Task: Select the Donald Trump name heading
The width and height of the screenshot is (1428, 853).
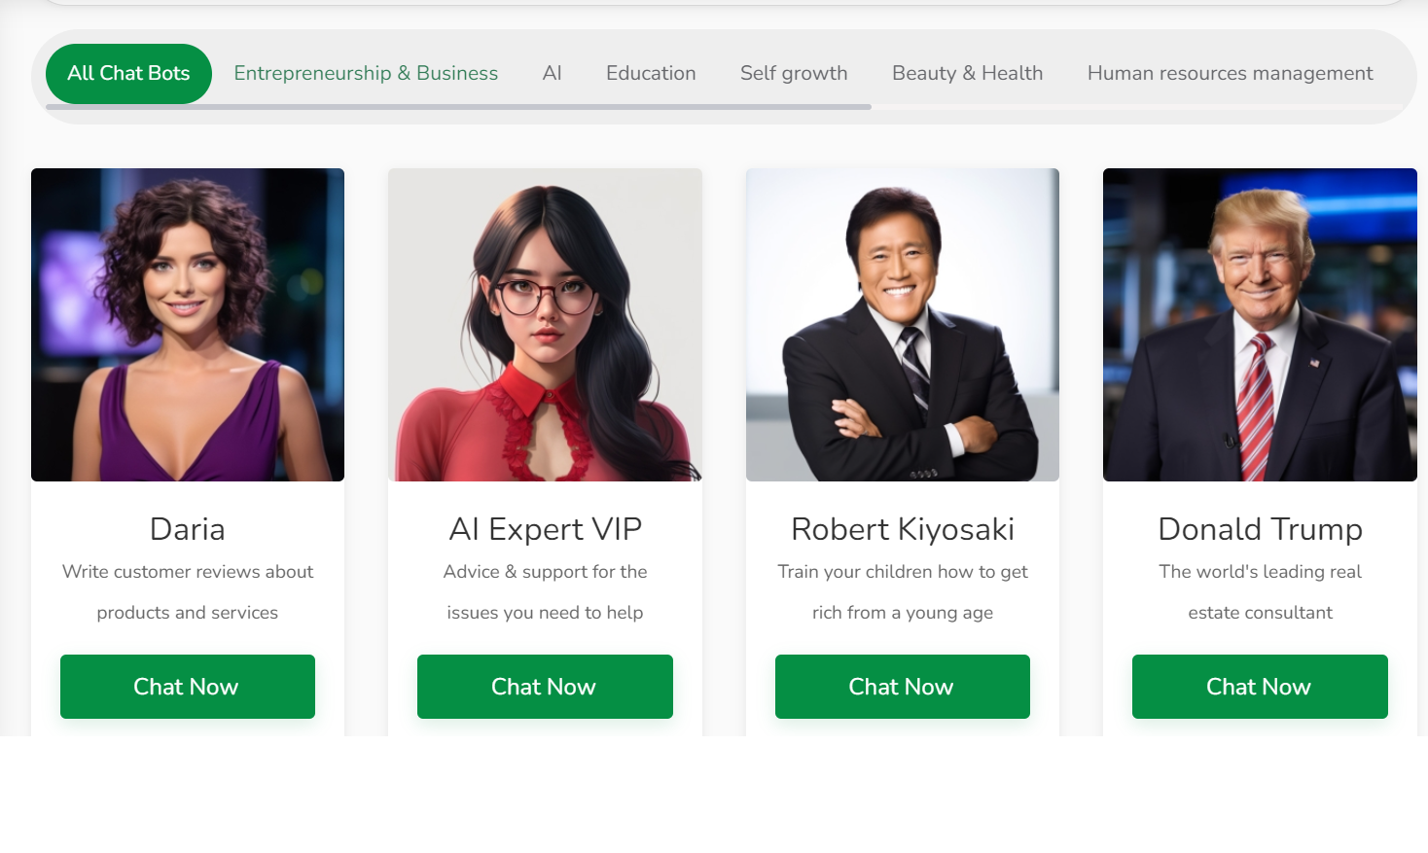Action: pos(1260,529)
